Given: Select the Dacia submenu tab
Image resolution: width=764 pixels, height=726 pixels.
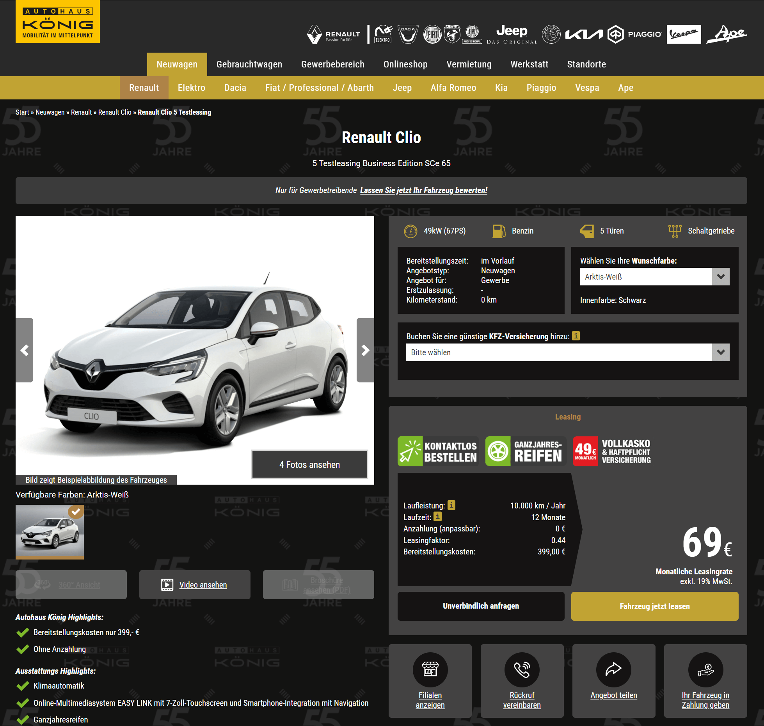Looking at the screenshot, I should point(235,88).
